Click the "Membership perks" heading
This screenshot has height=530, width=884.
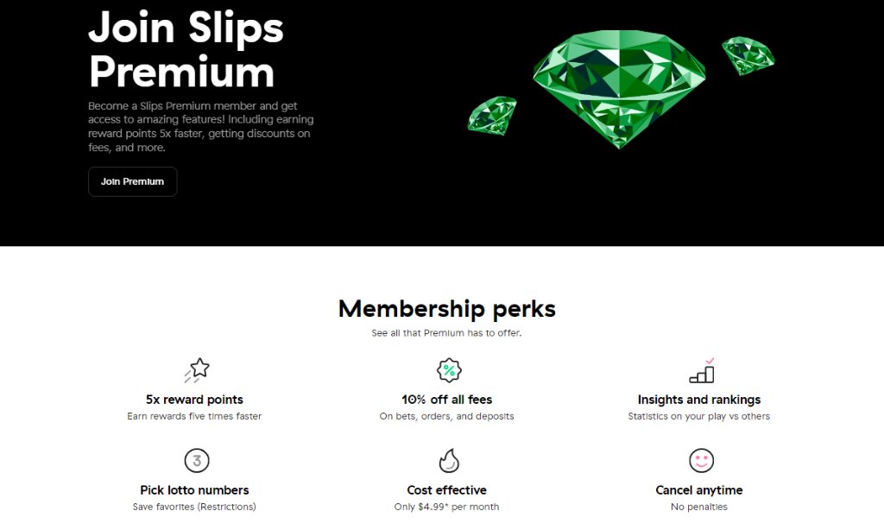(446, 308)
